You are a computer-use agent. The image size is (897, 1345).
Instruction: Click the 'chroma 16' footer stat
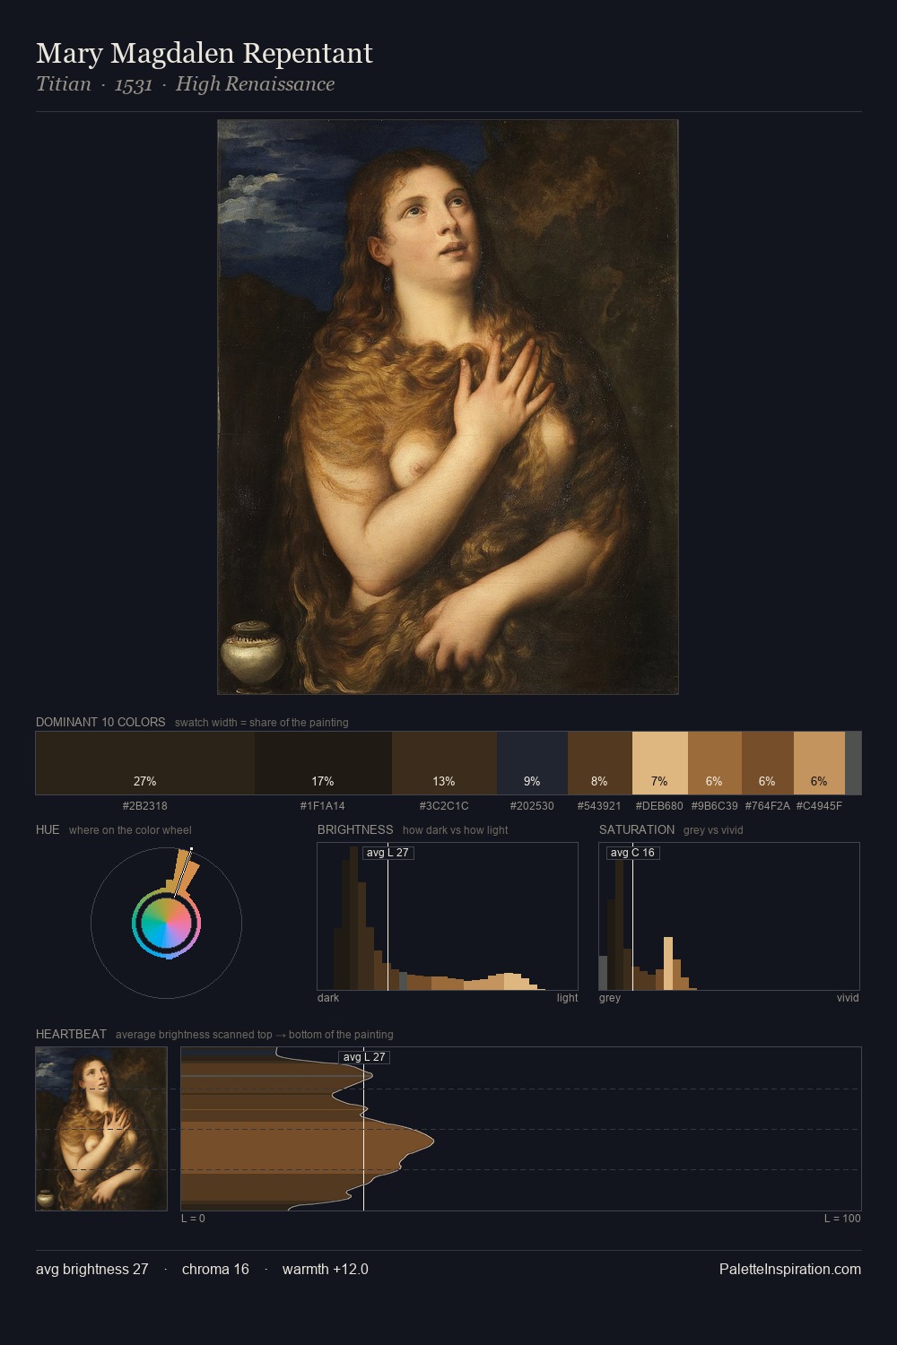coord(215,1269)
